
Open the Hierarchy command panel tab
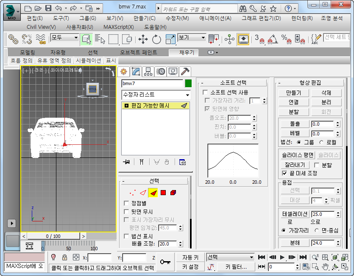148,71
